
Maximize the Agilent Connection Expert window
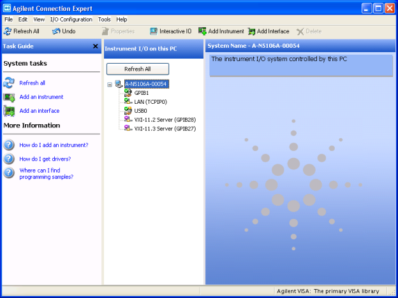point(378,8)
